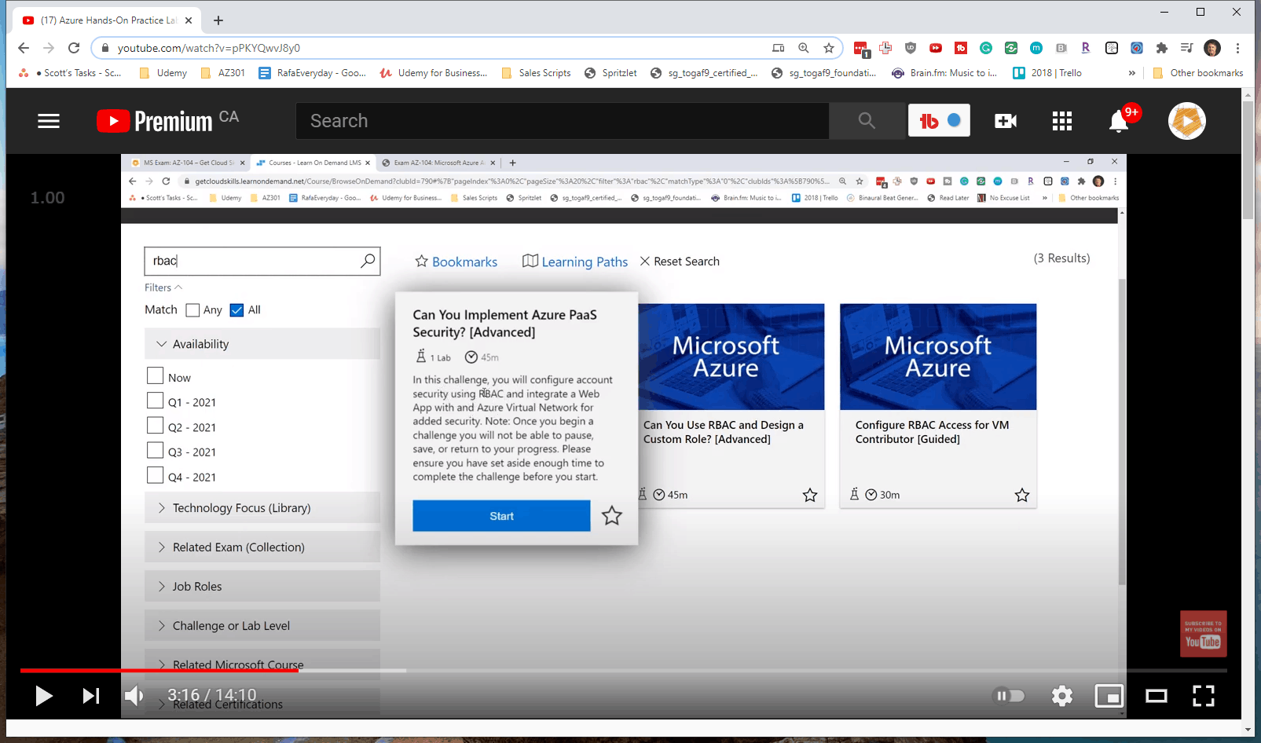
Task: Select the Azure Hands-On Practice Lab tab
Action: (108, 20)
